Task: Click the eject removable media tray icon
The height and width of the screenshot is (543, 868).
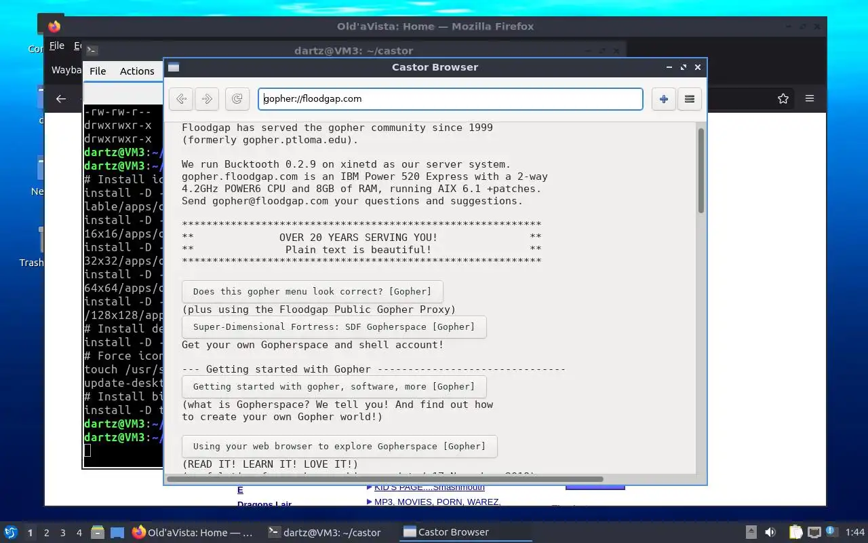Action: pyautogui.click(x=751, y=532)
